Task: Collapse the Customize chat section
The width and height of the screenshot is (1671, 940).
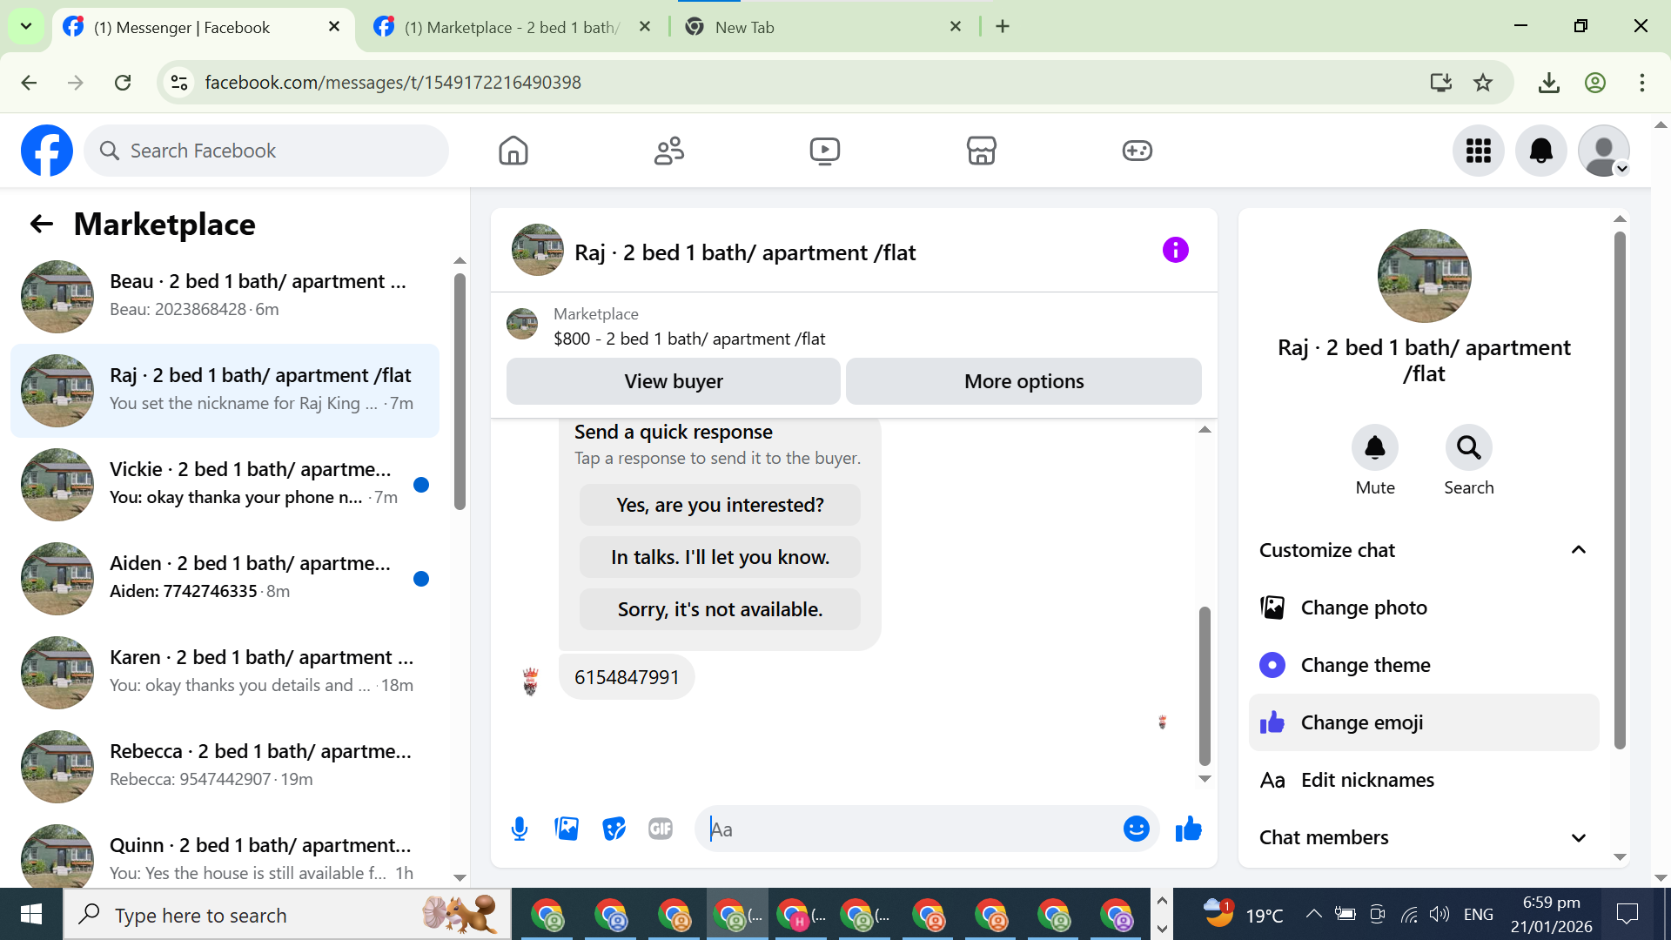Action: [1578, 550]
